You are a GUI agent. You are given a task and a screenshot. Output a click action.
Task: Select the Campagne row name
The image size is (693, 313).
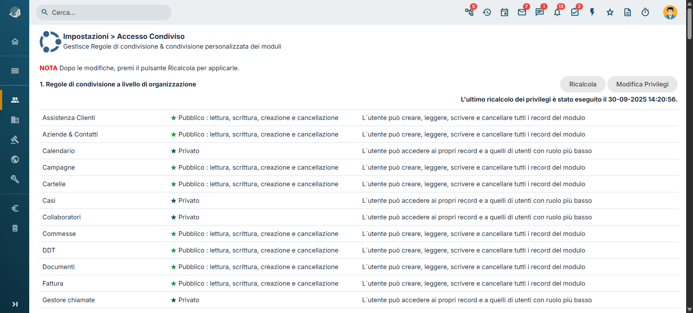tap(59, 167)
